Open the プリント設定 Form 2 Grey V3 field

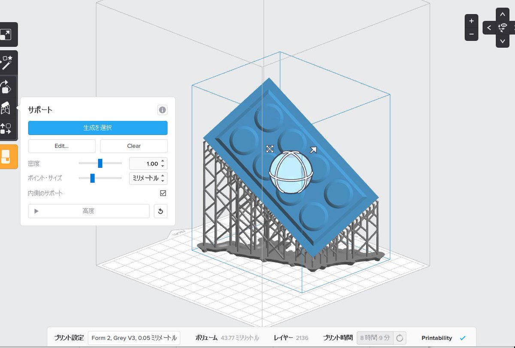134,338
